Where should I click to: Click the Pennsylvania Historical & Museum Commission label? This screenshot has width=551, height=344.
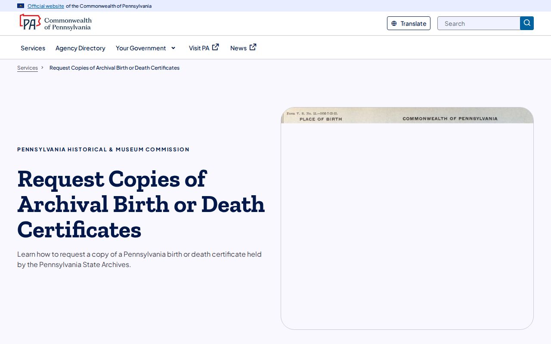(103, 150)
